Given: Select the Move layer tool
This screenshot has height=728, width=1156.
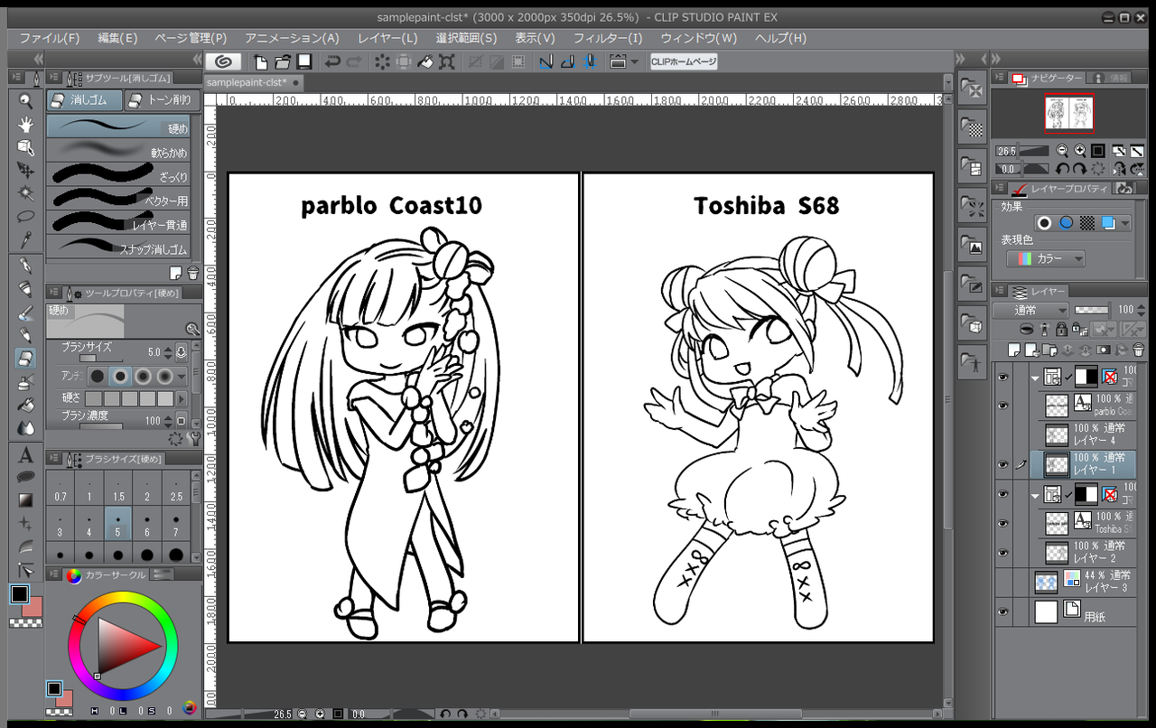Looking at the screenshot, I should point(26,171).
